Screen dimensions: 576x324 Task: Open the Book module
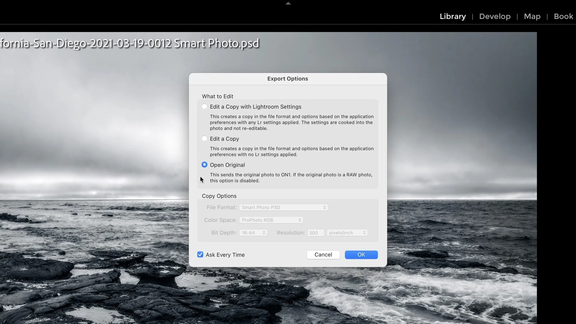563,16
